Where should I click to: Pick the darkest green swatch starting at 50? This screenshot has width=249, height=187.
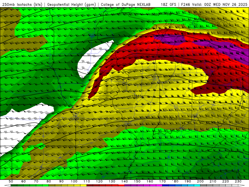tap(14, 185)
